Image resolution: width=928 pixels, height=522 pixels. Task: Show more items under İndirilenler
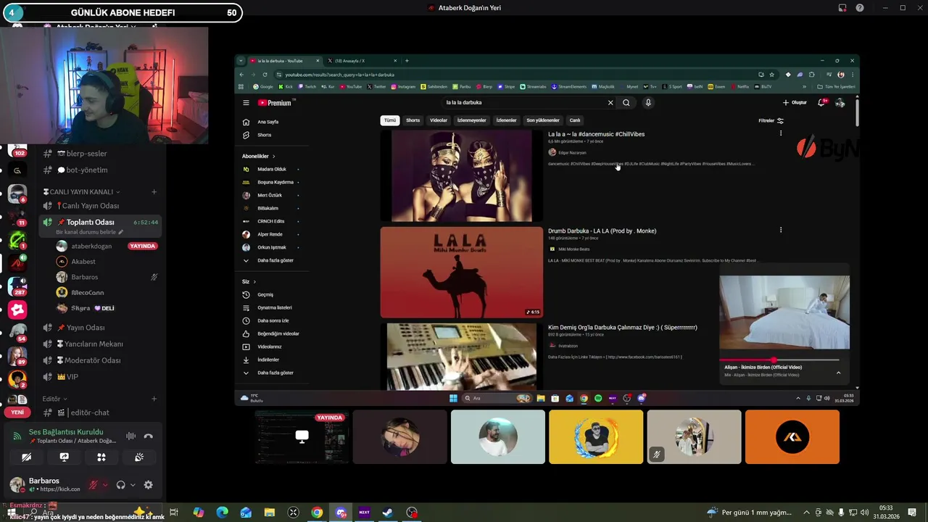[268, 373]
